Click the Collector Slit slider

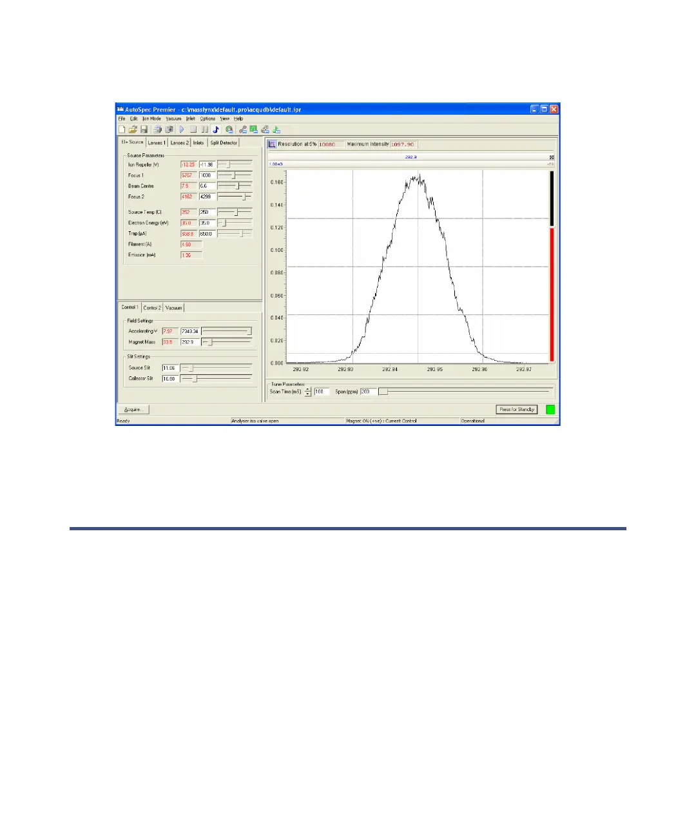click(217, 379)
